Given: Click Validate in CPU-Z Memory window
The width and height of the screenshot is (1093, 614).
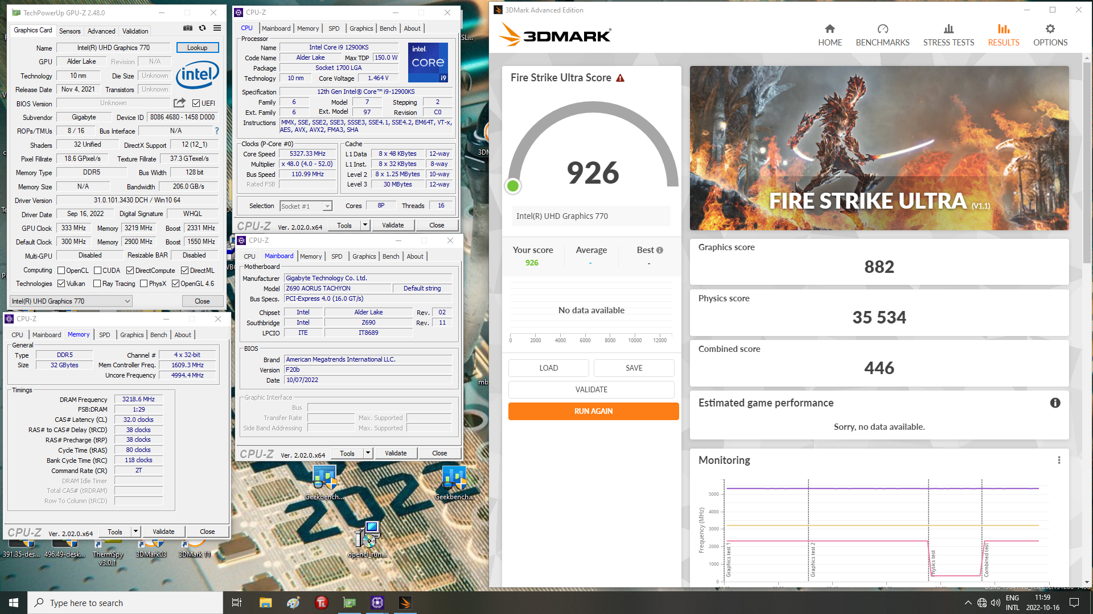Looking at the screenshot, I should coord(163,532).
